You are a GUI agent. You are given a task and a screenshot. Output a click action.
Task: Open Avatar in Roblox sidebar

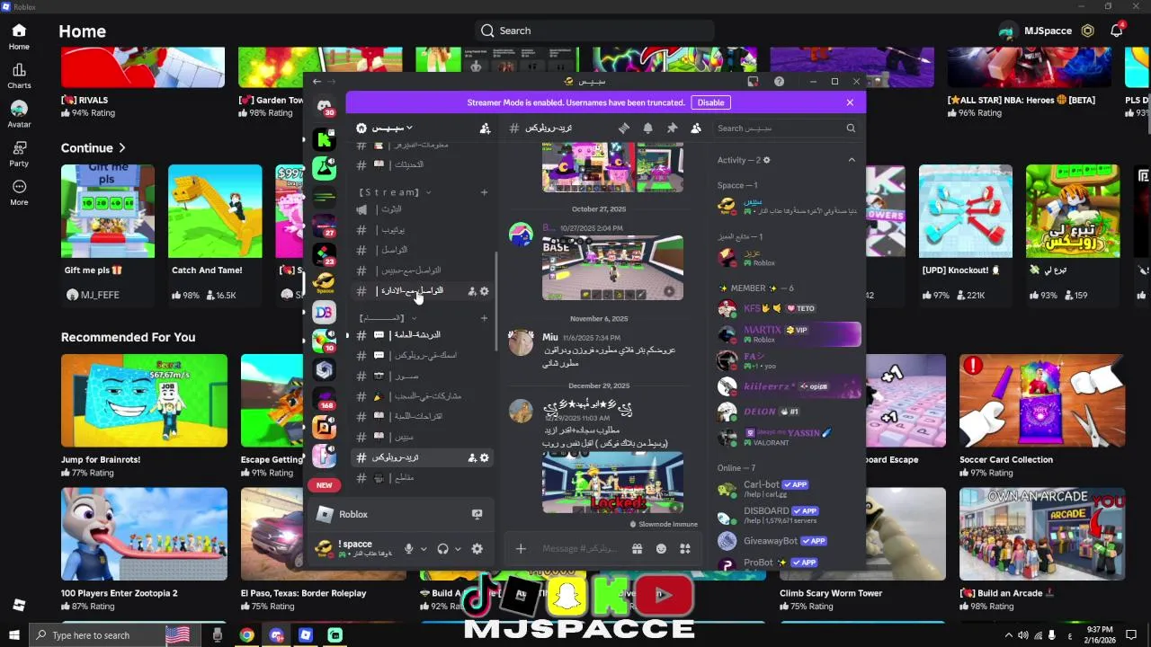pyautogui.click(x=19, y=114)
